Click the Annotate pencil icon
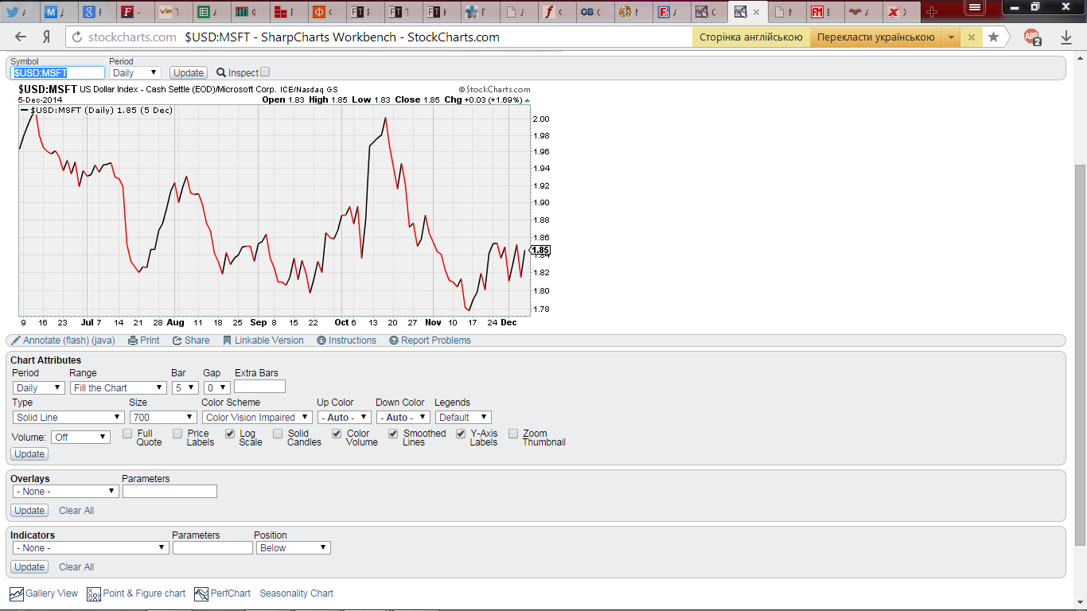1087x611 pixels. (16, 341)
